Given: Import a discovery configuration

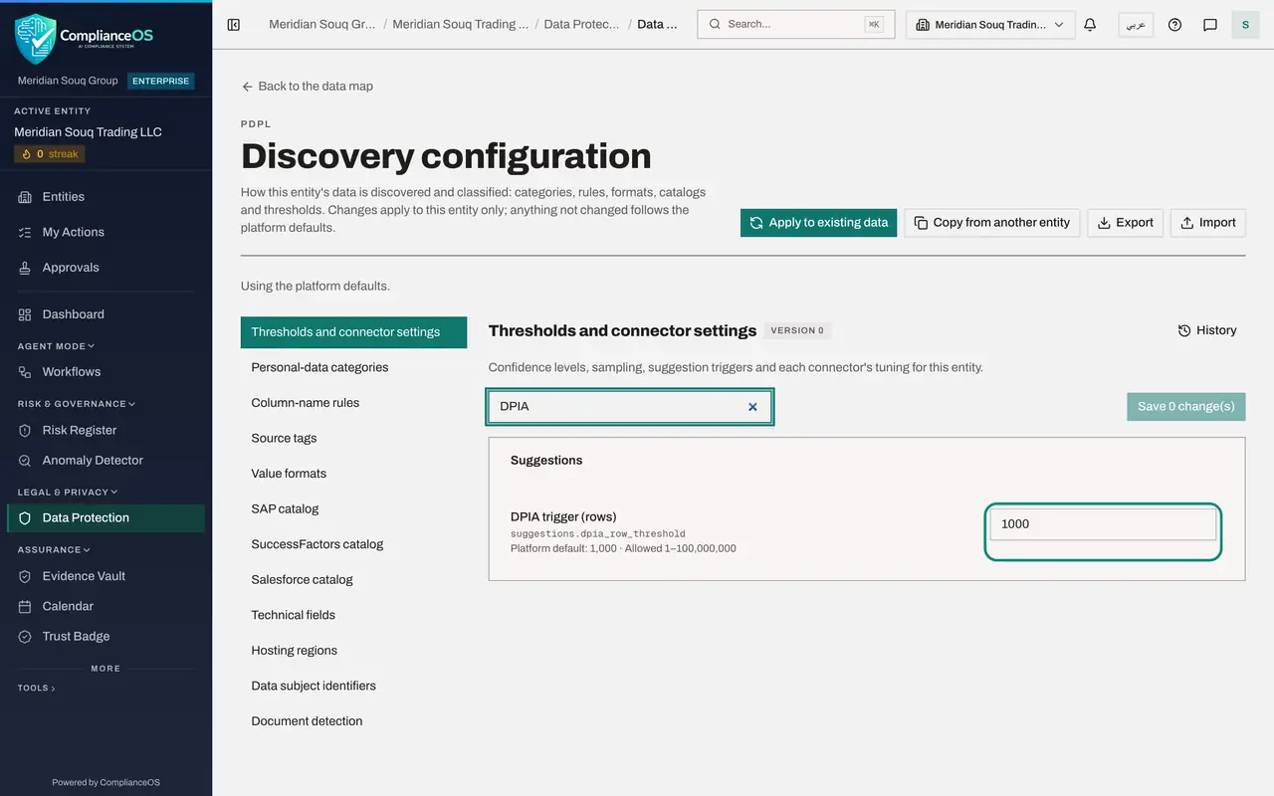Looking at the screenshot, I should click(1207, 223).
